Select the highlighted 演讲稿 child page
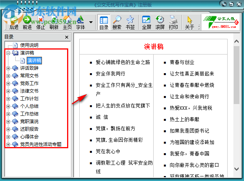The width and height of the screenshot is (244, 181). click(x=34, y=61)
